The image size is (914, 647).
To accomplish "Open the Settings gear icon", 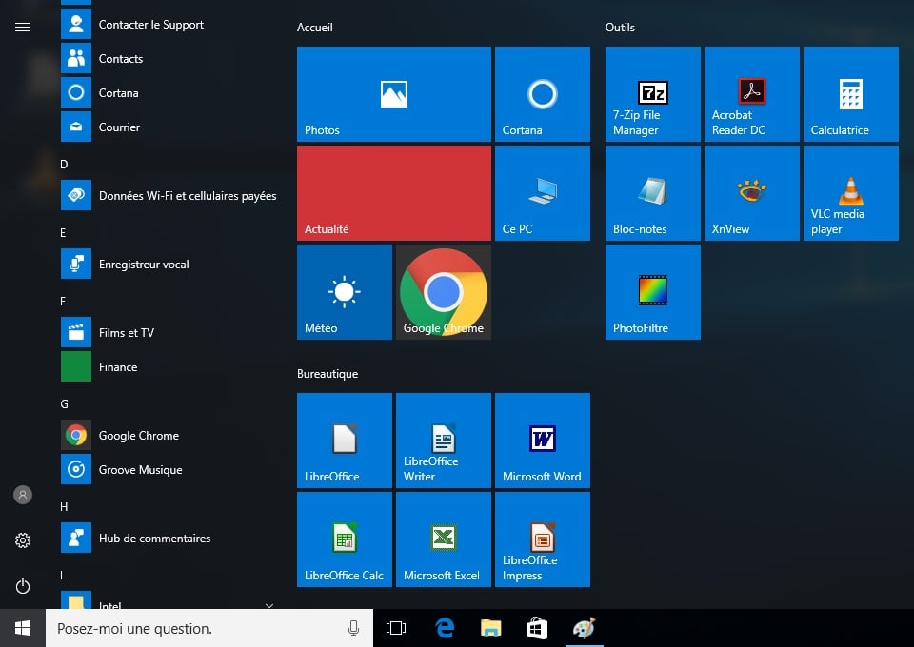I will point(23,540).
